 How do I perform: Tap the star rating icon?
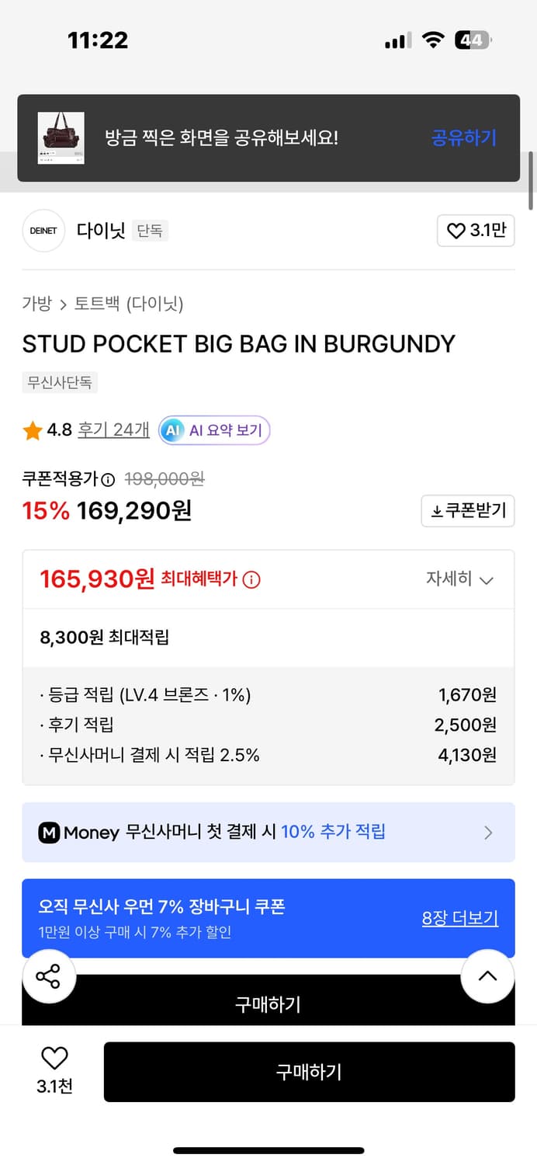click(31, 429)
